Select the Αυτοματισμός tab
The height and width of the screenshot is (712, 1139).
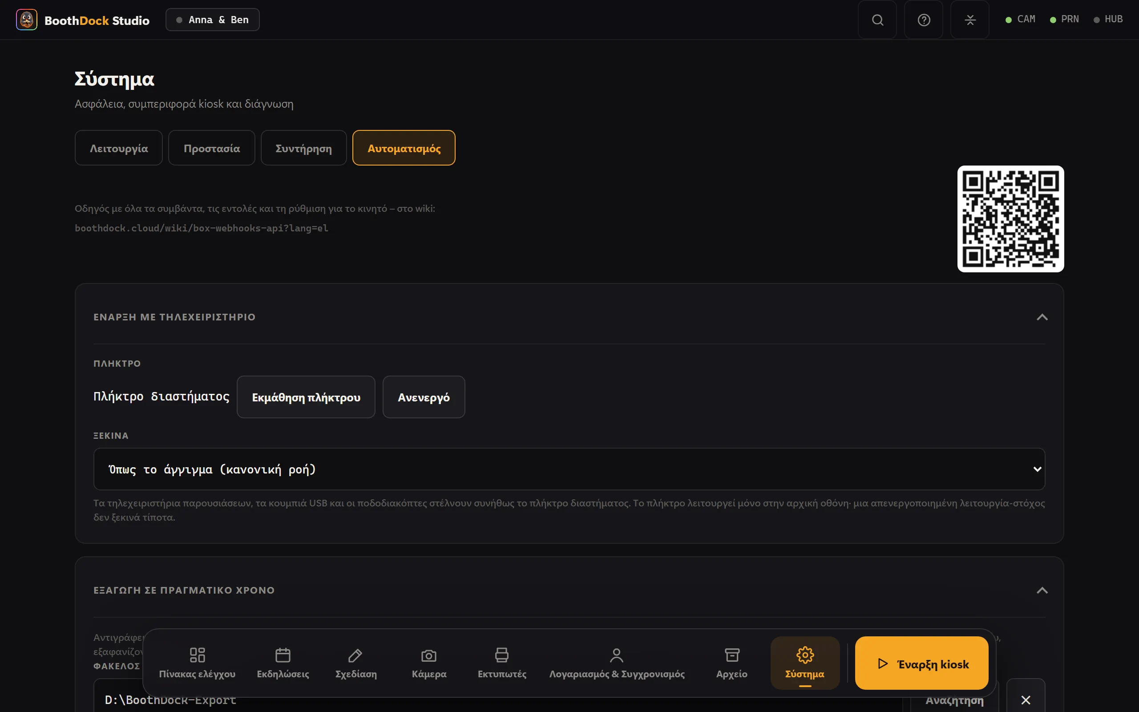[404, 148]
